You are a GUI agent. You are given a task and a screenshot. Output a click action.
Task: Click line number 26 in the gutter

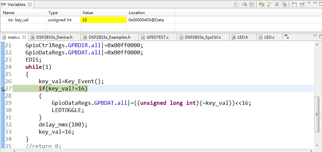coord(8,82)
